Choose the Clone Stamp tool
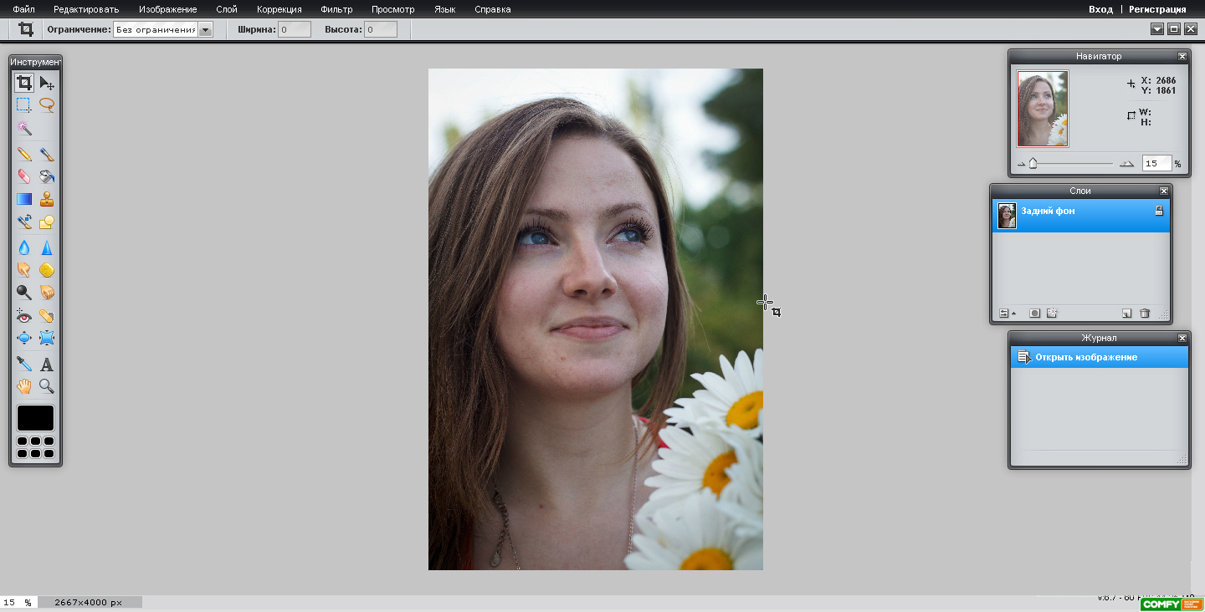The height and width of the screenshot is (612, 1205). [47, 199]
